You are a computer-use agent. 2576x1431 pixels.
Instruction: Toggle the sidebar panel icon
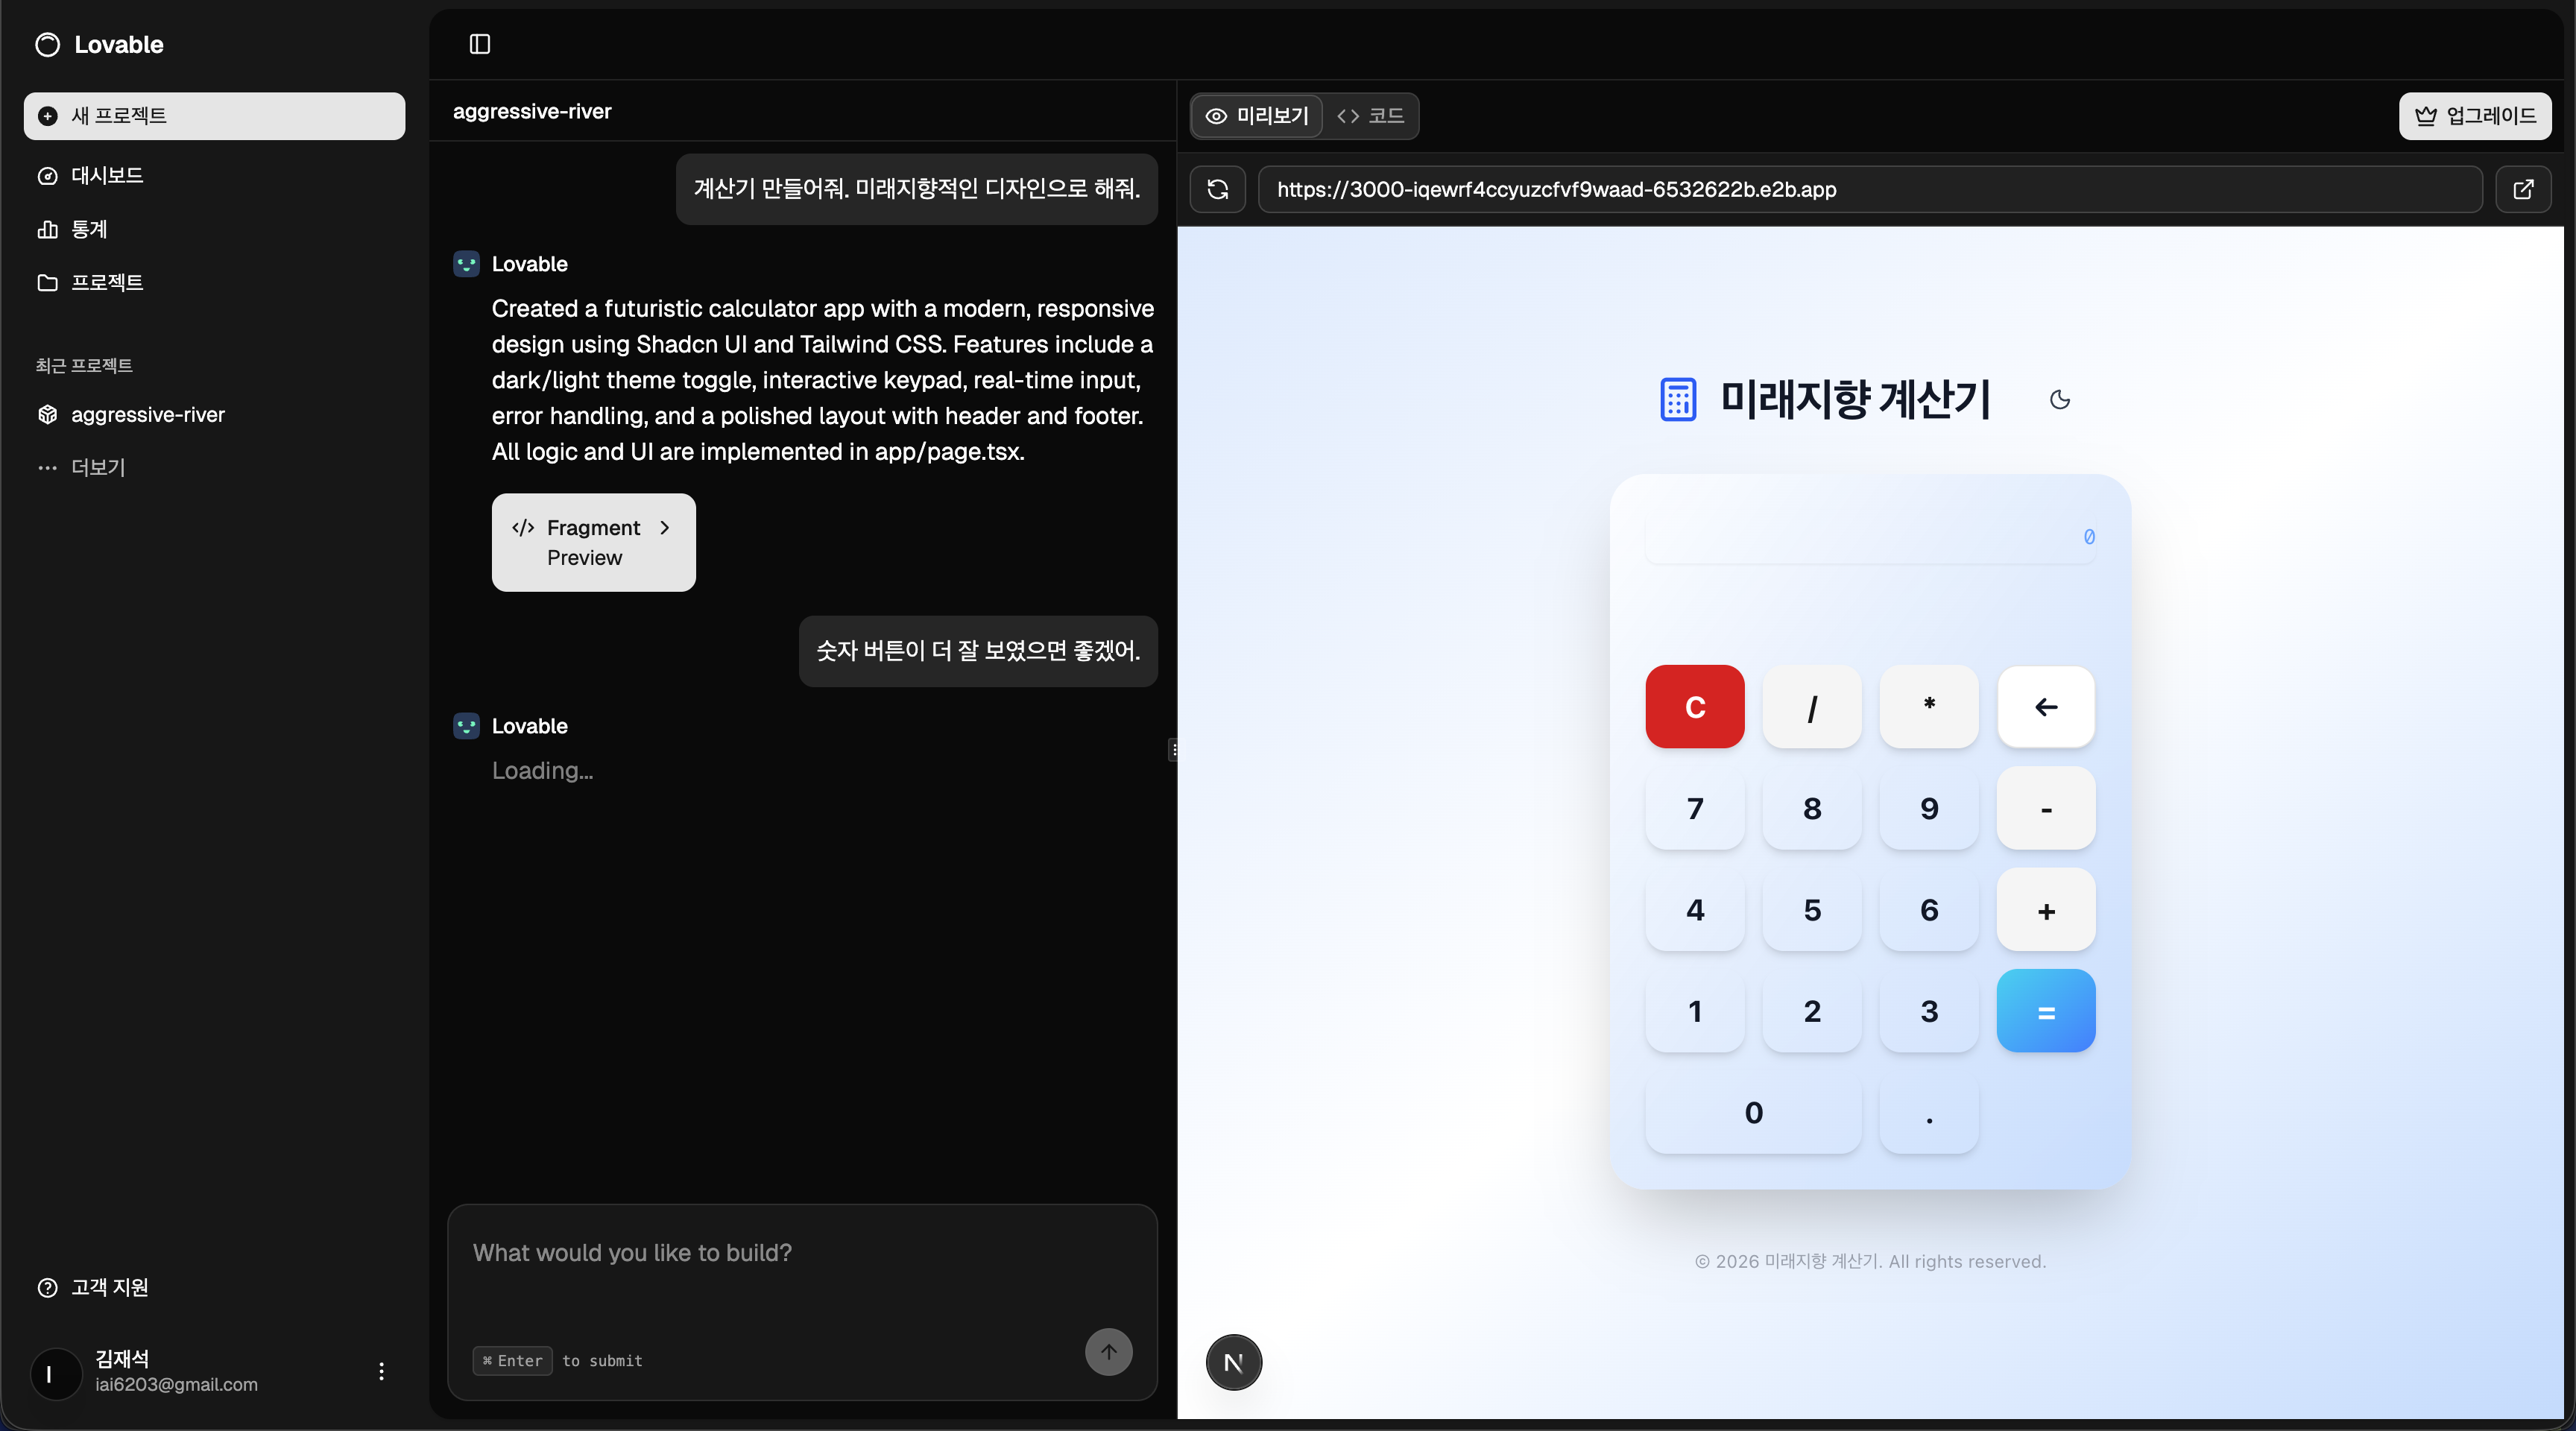click(x=480, y=44)
